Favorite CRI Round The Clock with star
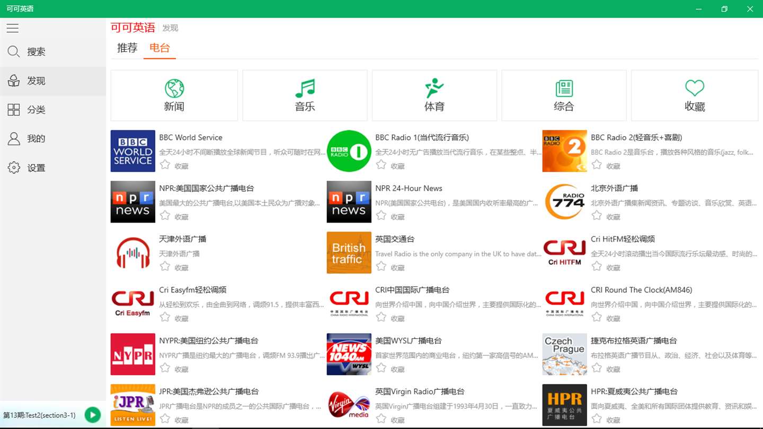 click(x=597, y=317)
